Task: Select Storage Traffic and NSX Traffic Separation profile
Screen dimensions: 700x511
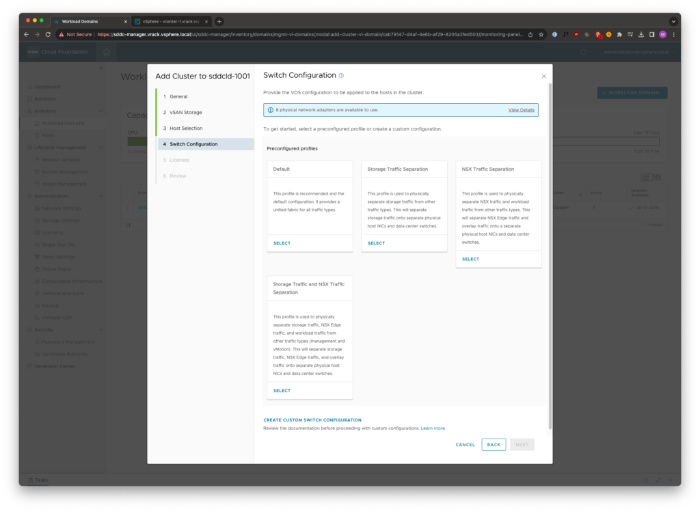Action: [x=282, y=391]
